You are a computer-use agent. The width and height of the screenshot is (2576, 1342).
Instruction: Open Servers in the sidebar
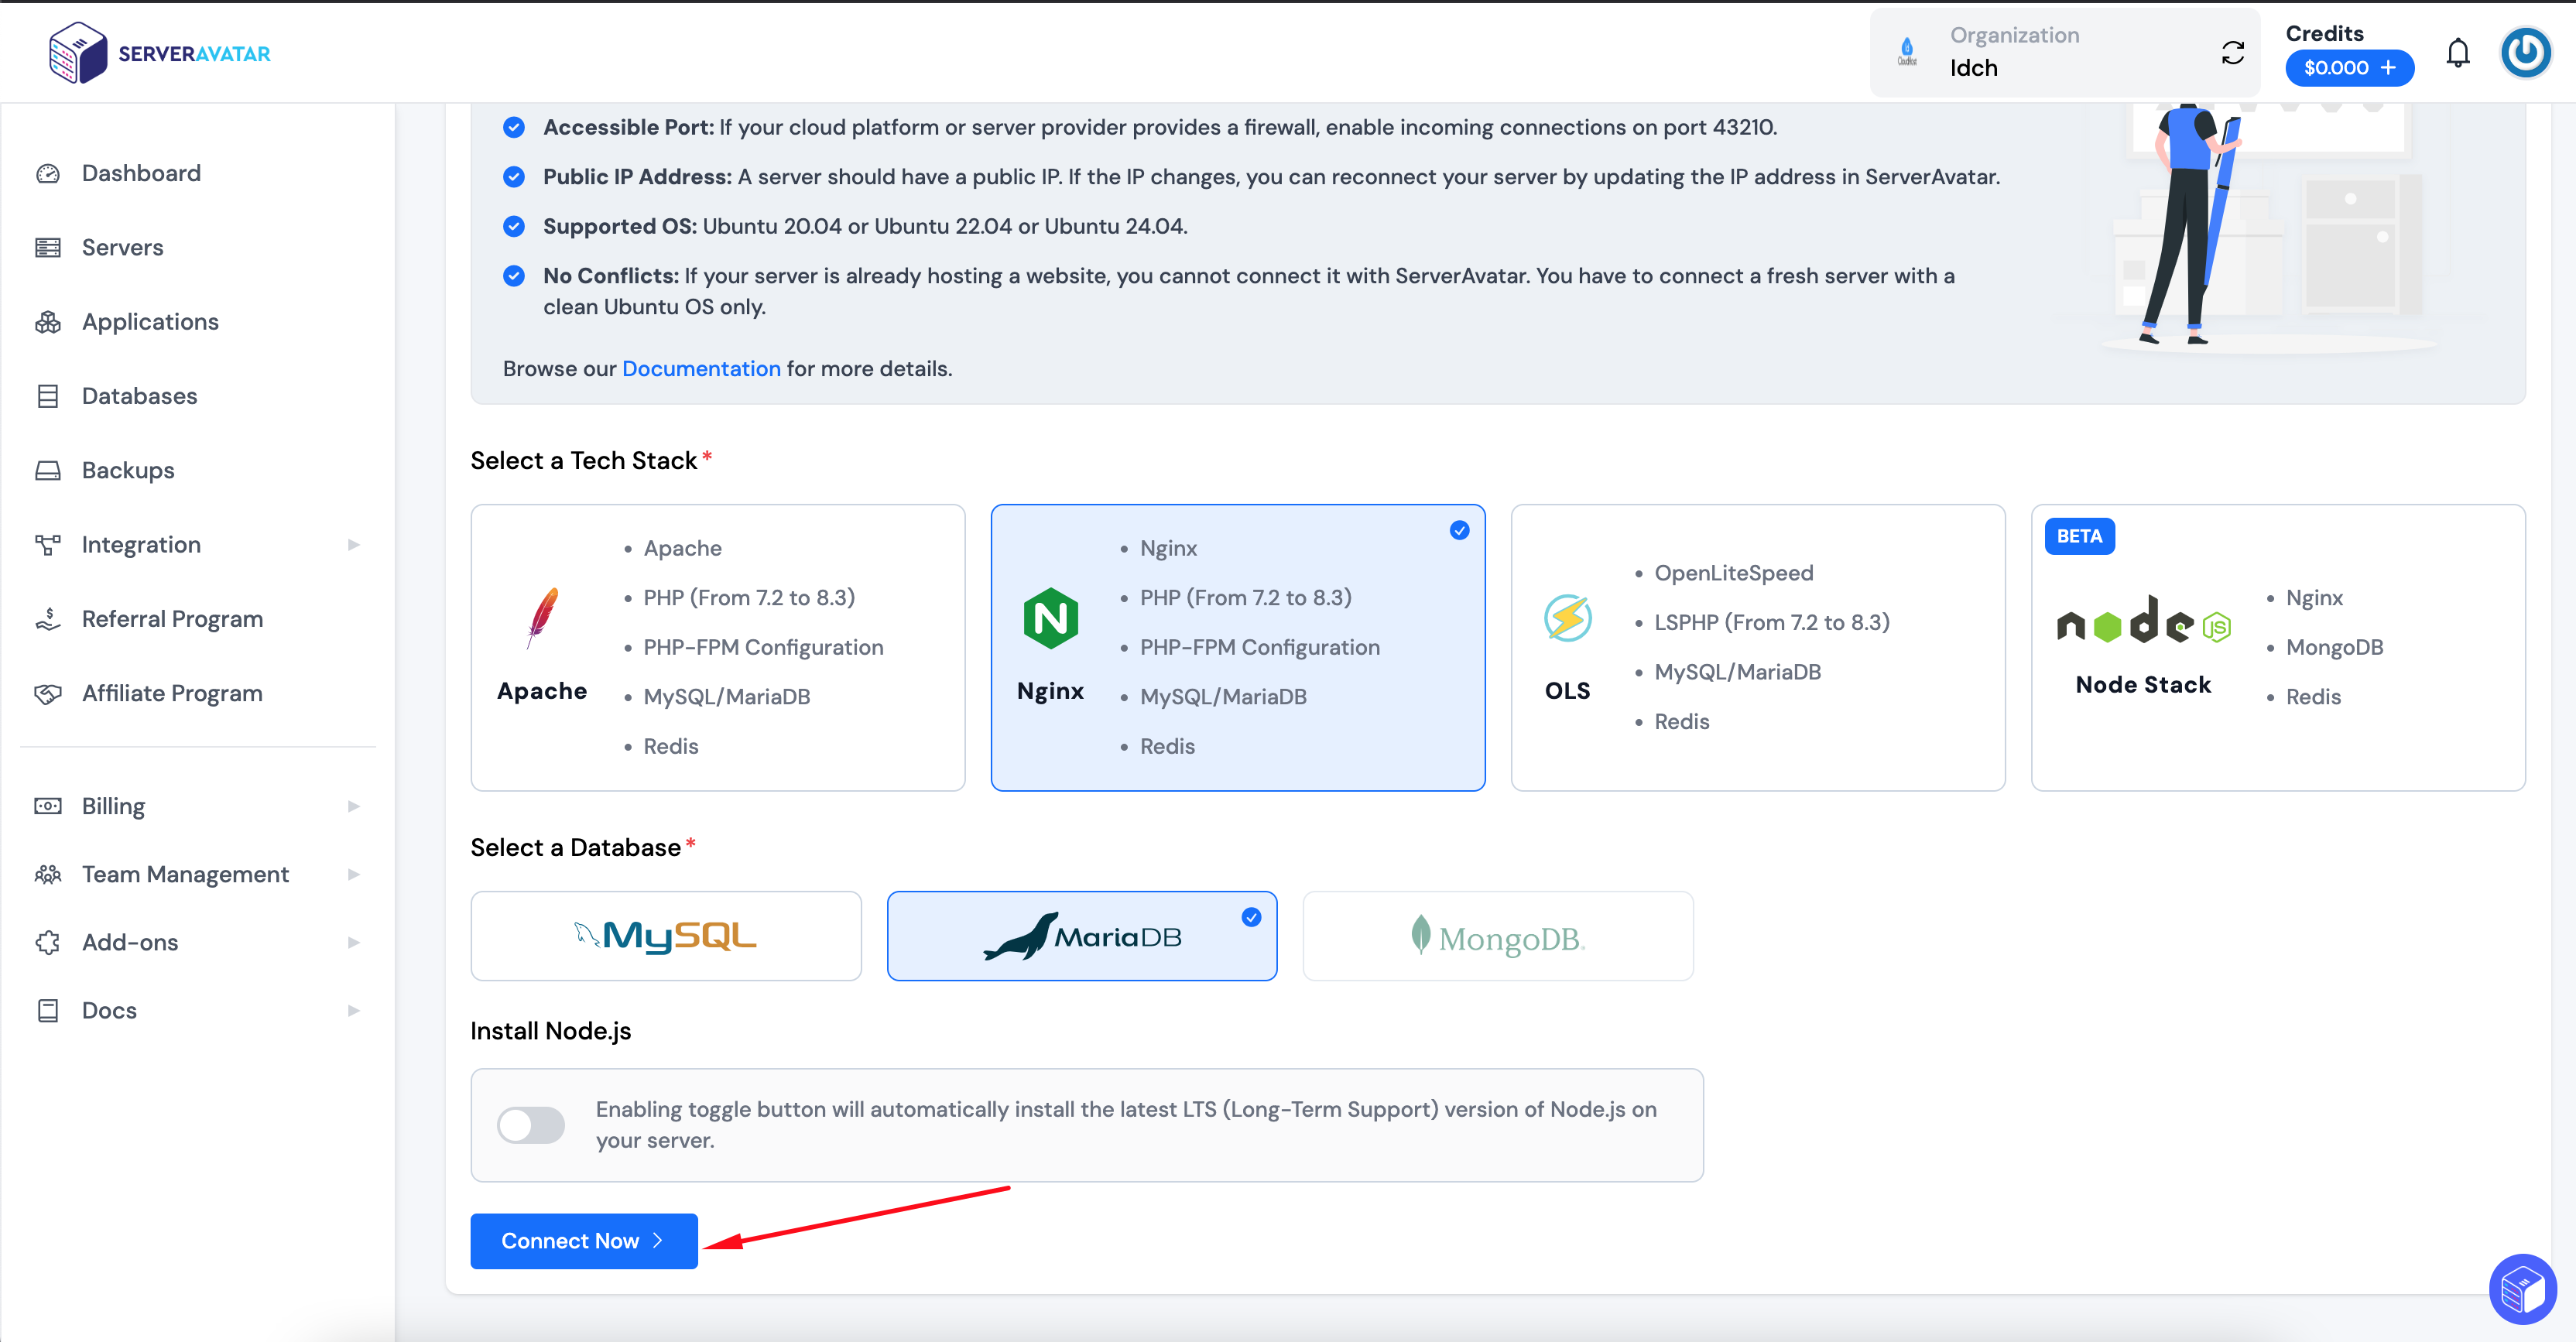tap(122, 248)
